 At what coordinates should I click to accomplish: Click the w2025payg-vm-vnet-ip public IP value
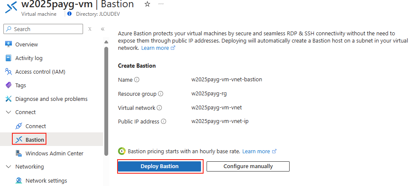(220, 121)
